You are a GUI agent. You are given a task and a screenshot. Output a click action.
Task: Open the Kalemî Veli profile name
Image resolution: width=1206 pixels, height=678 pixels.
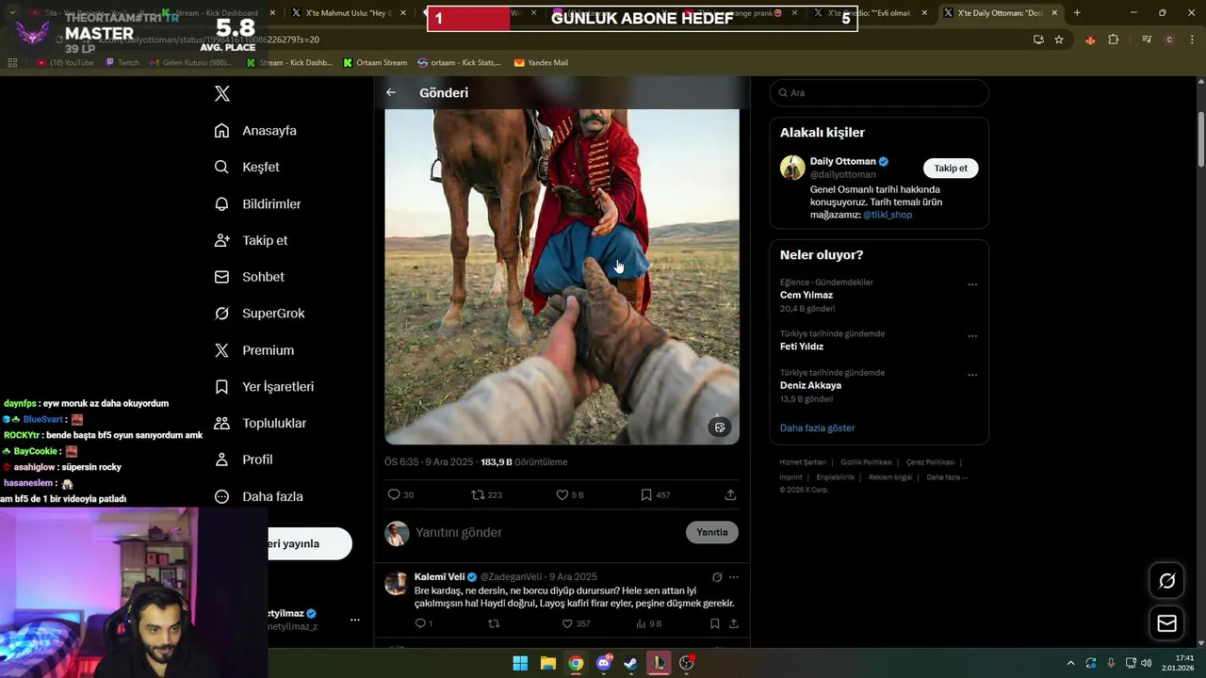coord(439,577)
